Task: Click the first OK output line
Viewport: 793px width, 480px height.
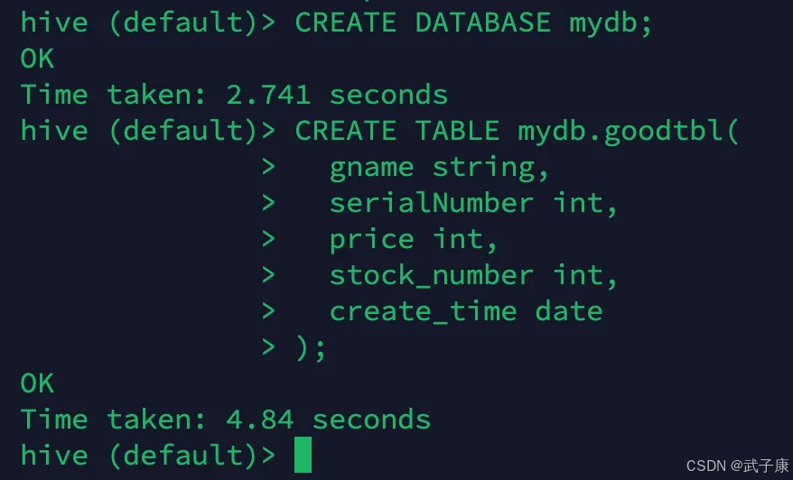Action: (37, 59)
